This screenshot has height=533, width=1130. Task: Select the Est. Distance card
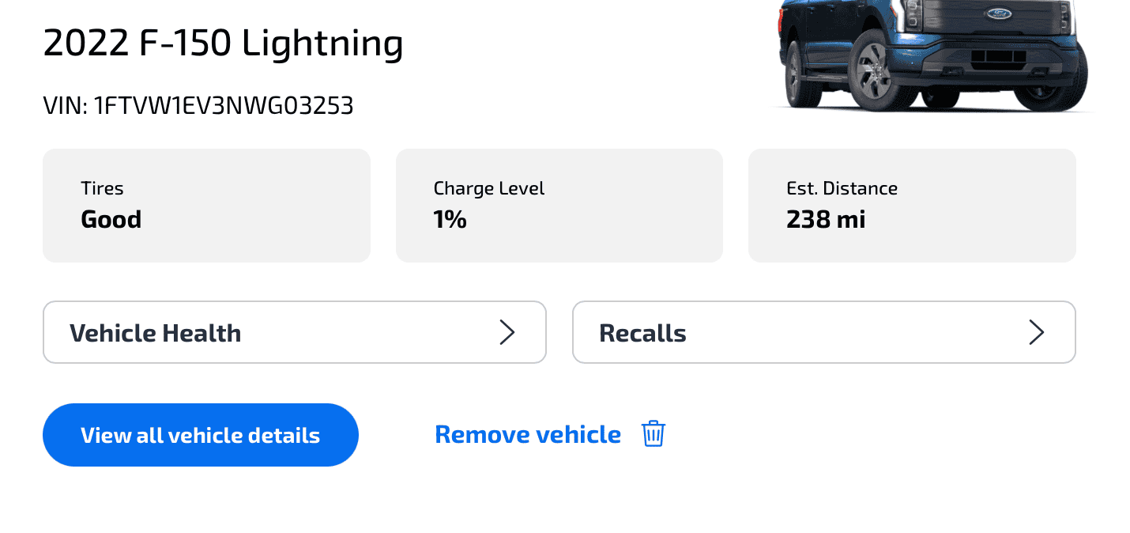click(x=912, y=206)
